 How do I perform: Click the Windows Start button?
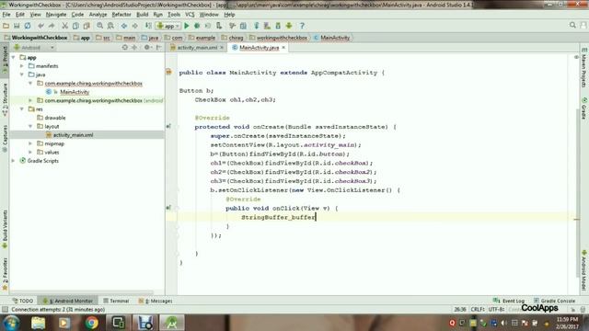tap(11, 323)
